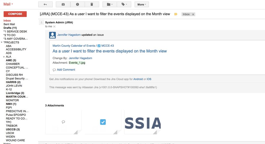Screen dimensions: 265x144
Task: Open the ADS label
Action: click(x=8, y=53)
